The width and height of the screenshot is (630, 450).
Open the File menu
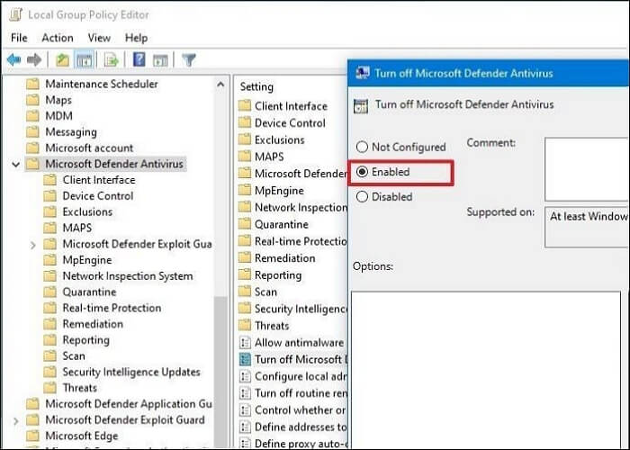pos(19,38)
